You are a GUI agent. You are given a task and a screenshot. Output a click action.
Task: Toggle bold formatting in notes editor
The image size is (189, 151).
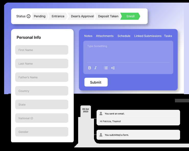coord(90,68)
